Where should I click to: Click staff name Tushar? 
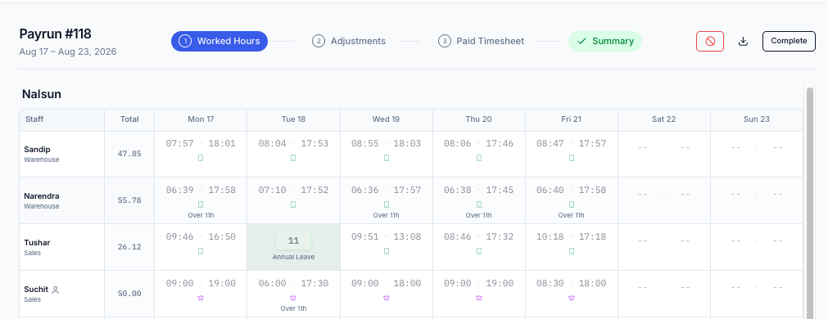pos(37,243)
